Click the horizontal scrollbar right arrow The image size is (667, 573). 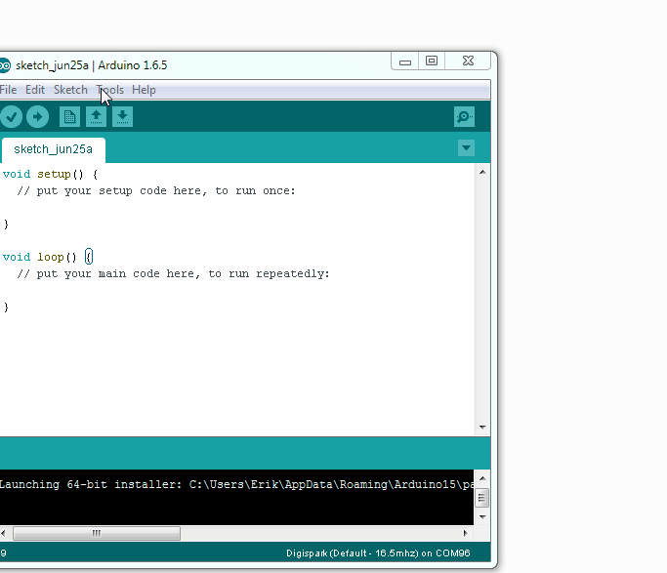(466, 534)
